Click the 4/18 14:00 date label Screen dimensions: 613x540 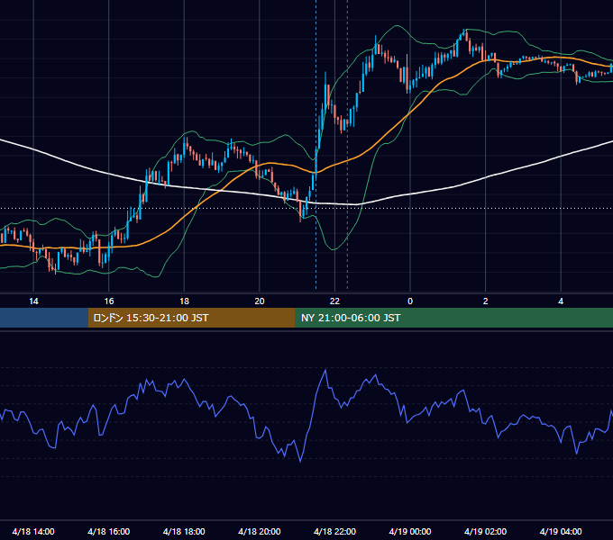33,531
